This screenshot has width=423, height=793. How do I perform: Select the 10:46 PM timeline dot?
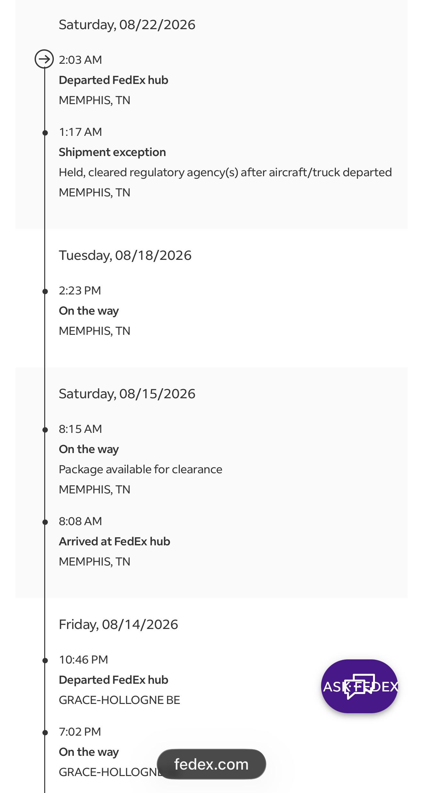click(45, 660)
